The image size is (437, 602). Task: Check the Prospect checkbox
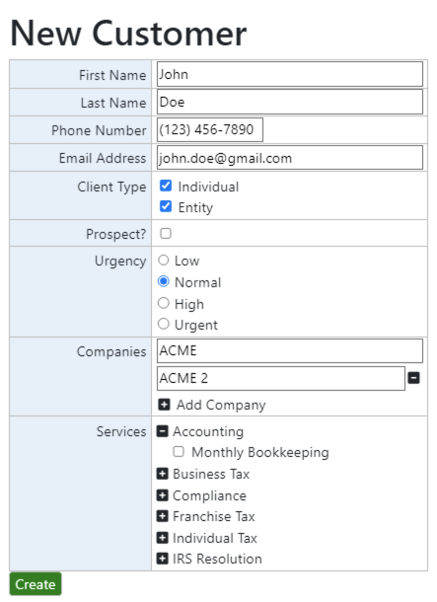pos(166,234)
